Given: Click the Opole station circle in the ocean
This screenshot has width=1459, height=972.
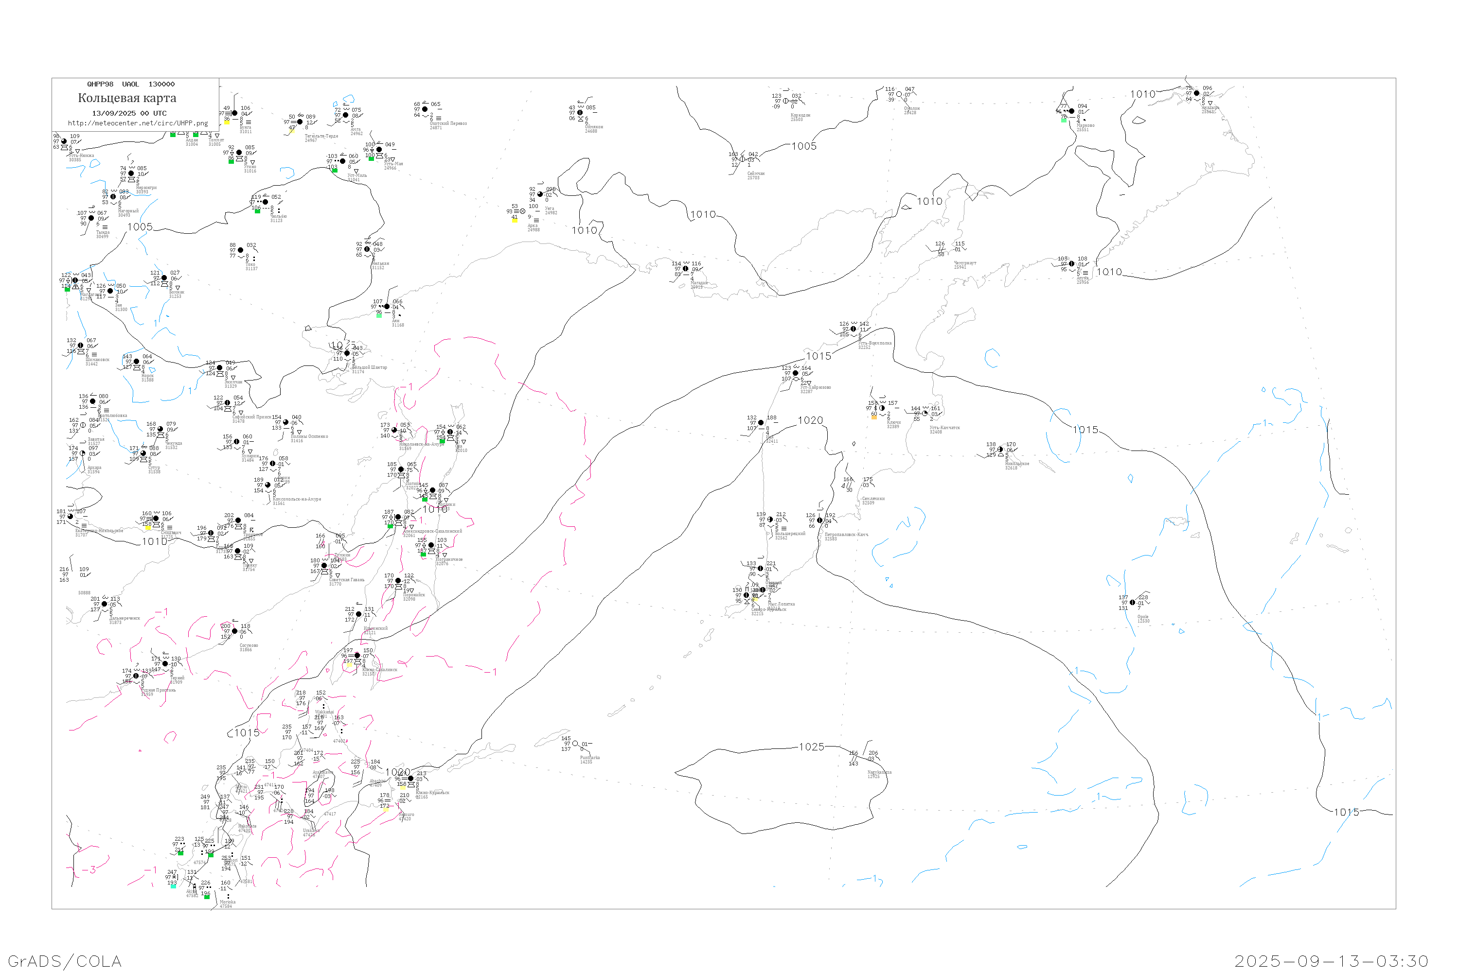Looking at the screenshot, I should (1132, 603).
